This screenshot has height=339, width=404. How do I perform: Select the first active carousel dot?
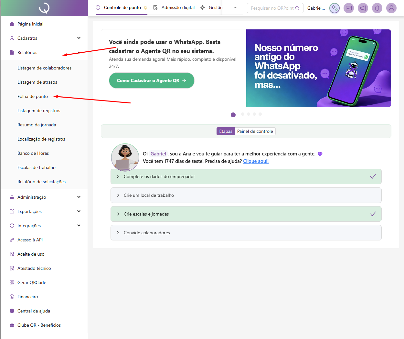[233, 115]
